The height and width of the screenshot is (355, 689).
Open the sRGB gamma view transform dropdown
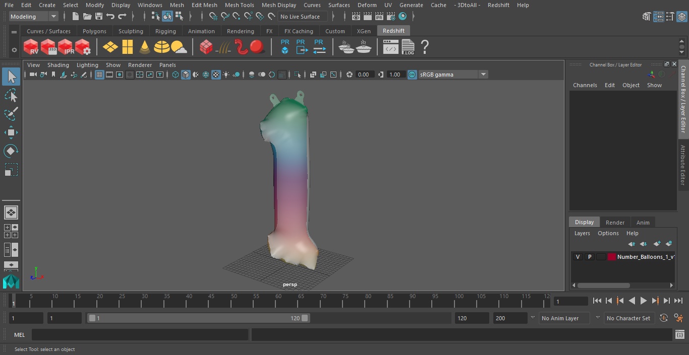click(453, 75)
